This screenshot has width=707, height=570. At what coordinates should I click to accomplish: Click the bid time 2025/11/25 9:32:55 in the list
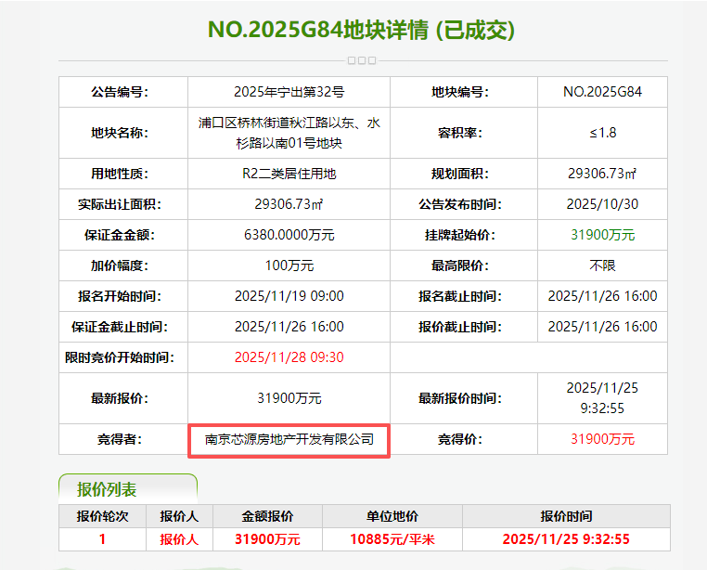point(566,539)
